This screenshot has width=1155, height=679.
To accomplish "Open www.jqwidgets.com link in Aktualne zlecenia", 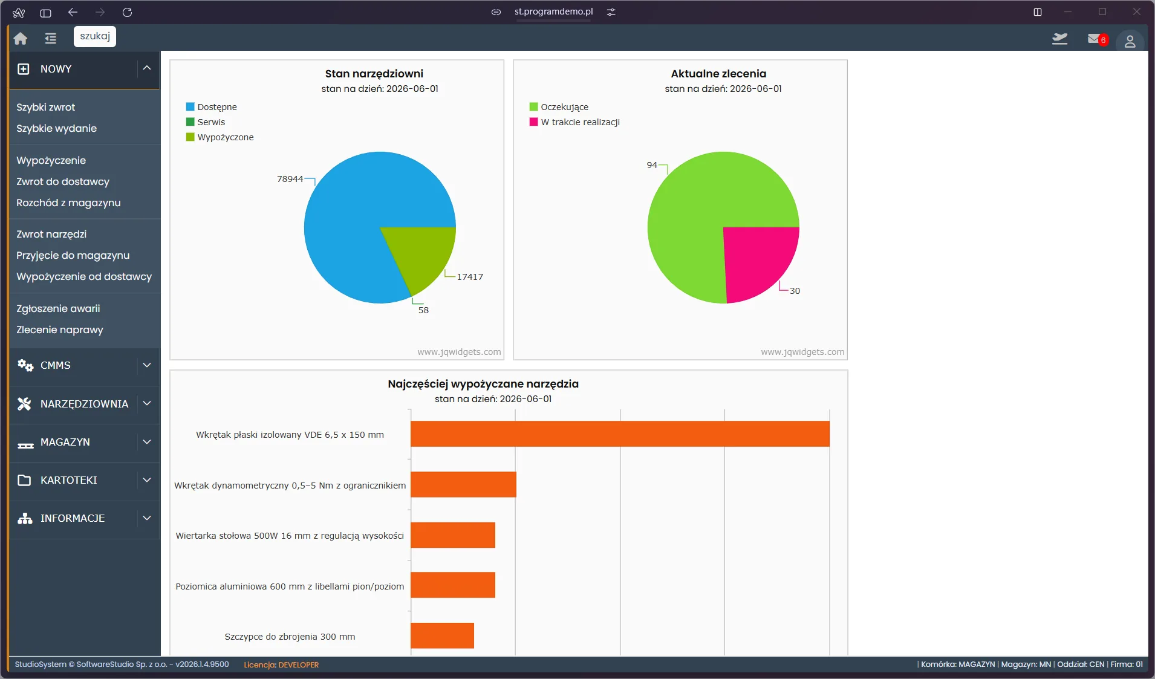I will [802, 352].
